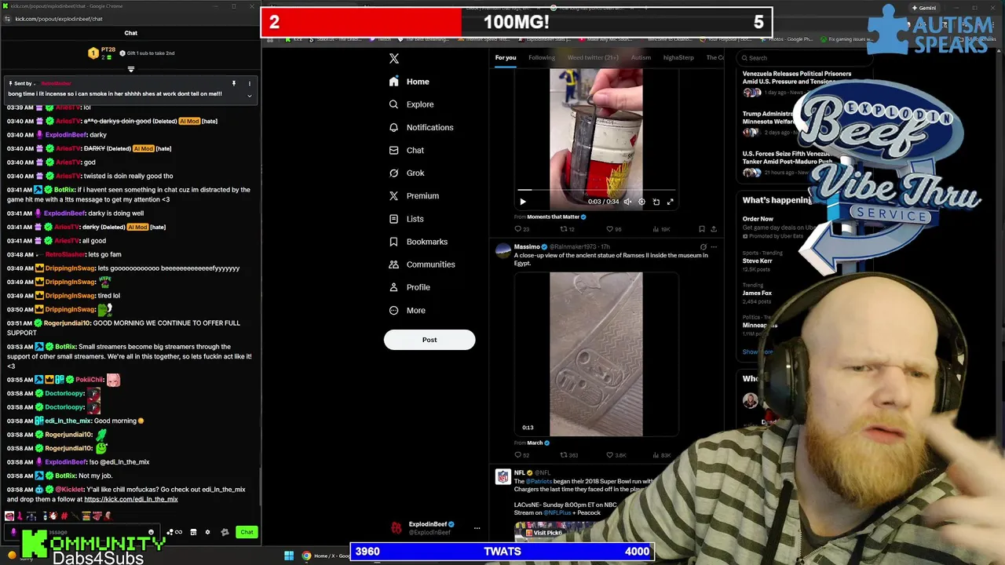Open Explore search in the X sidebar

[411, 104]
